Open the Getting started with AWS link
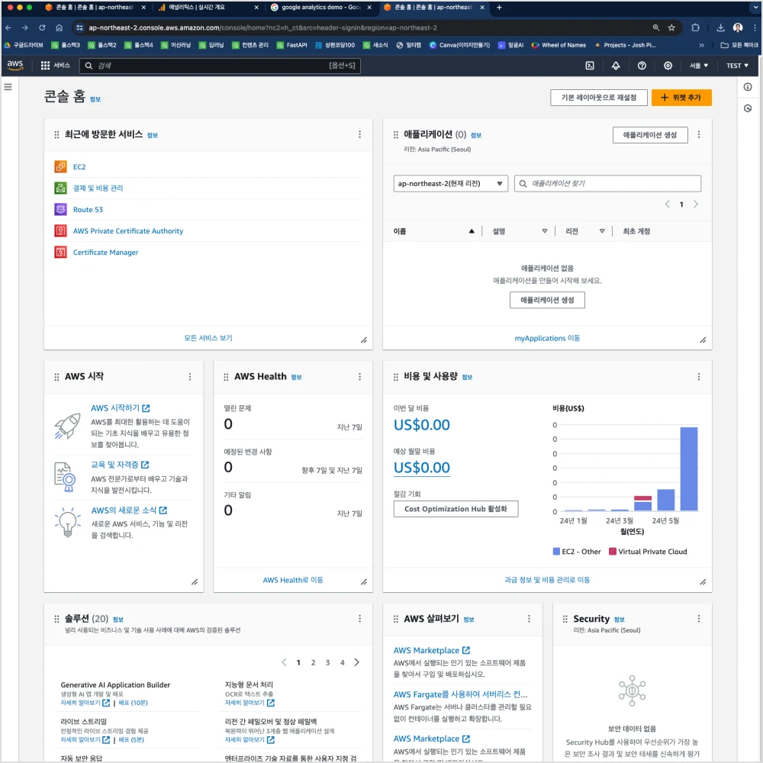The width and height of the screenshot is (763, 763). pyautogui.click(x=121, y=407)
